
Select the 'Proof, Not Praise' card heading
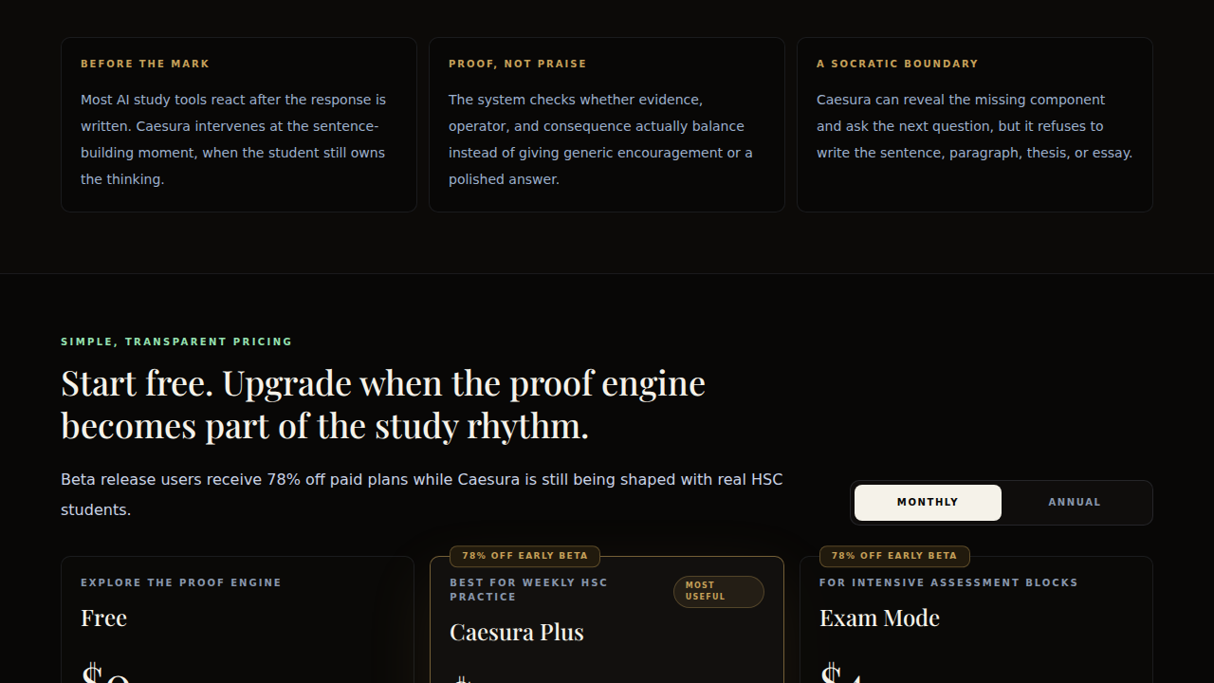(518, 64)
